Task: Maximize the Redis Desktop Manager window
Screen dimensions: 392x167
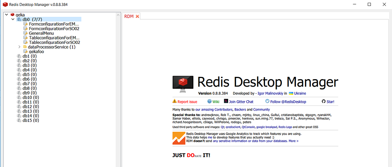Action: click(369, 4)
